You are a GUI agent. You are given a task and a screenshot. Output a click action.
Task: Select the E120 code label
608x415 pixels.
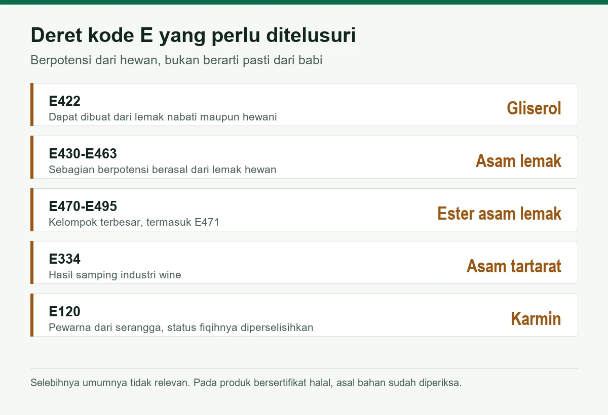coord(64,311)
